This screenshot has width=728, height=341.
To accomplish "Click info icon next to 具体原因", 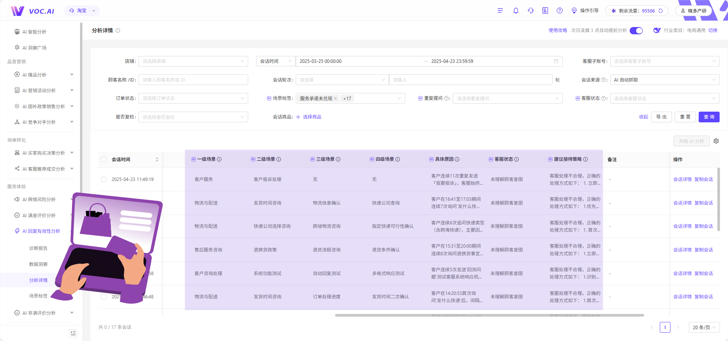I will [457, 159].
